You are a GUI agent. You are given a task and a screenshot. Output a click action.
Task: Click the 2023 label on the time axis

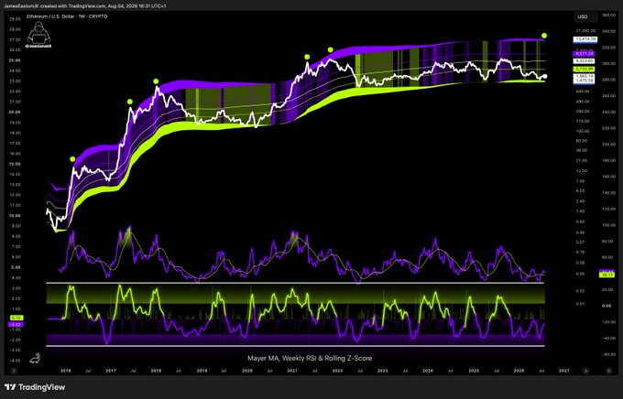pos(383,371)
